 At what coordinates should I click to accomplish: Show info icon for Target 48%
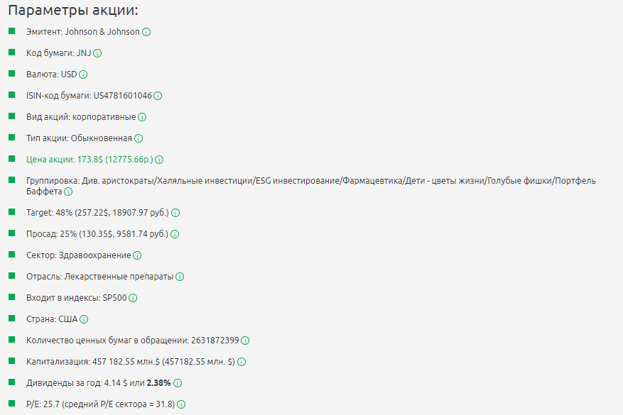(175, 213)
